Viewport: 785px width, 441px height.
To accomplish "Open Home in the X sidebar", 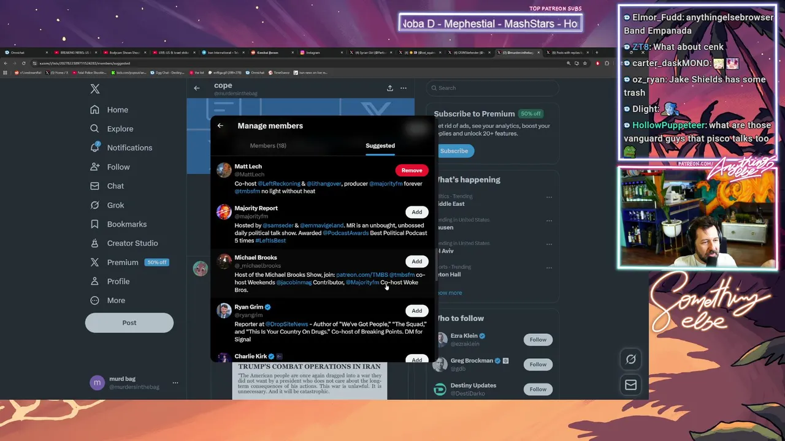I will coord(109,110).
